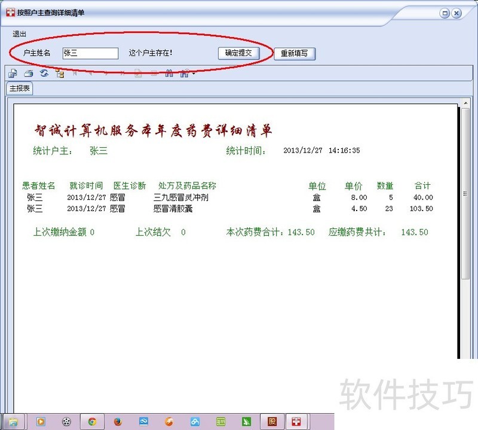Screen dimensions: 478x430
Task: Click the red cross app taskbar icon
Action: click(296, 421)
